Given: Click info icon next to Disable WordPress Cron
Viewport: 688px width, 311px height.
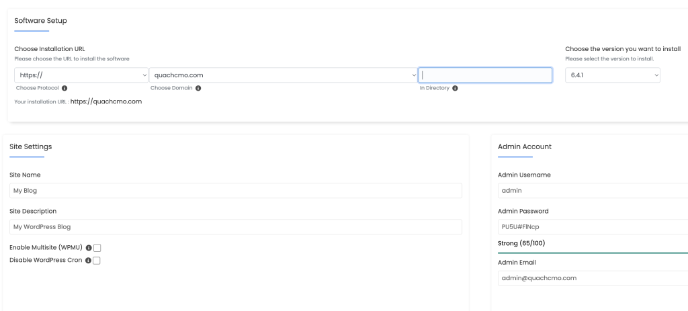Looking at the screenshot, I should click(89, 261).
